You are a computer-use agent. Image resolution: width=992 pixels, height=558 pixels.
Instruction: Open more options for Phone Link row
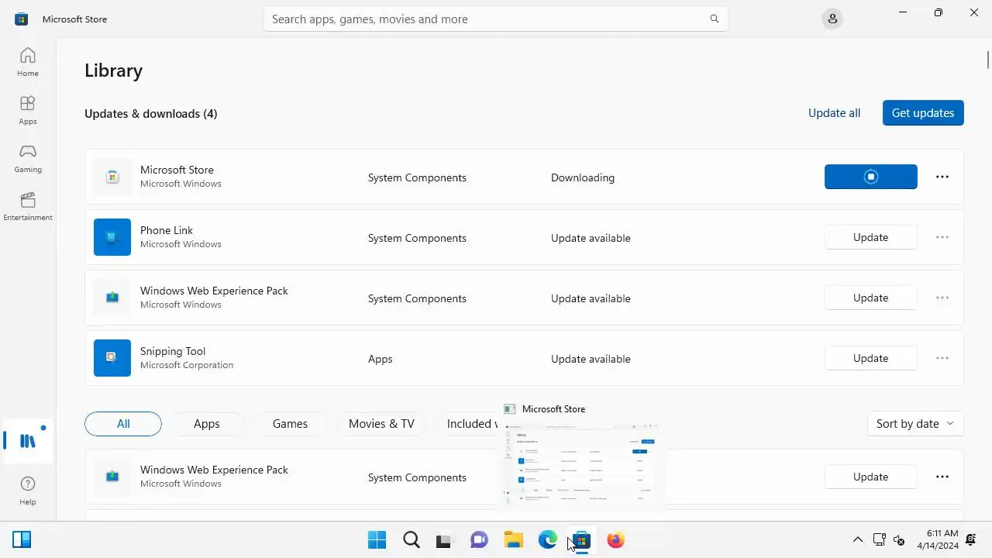pos(942,237)
